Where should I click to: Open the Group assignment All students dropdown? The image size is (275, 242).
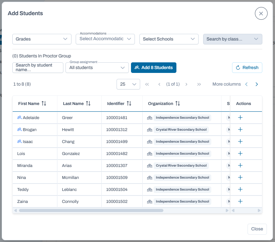[x=97, y=68]
